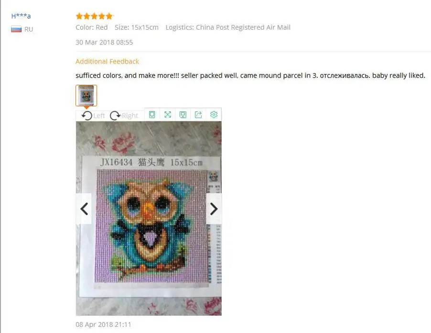Rotate the review image left
431x333 pixels.
click(x=93, y=116)
